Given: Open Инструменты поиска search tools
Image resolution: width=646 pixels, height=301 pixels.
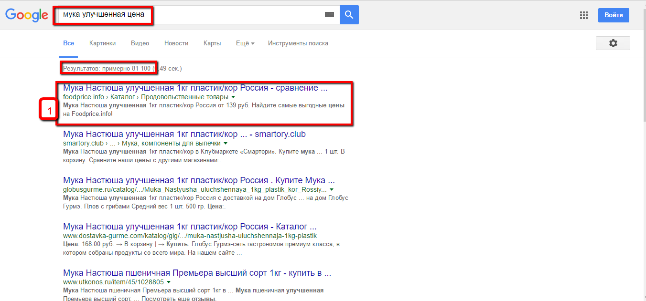Looking at the screenshot, I should click(298, 43).
